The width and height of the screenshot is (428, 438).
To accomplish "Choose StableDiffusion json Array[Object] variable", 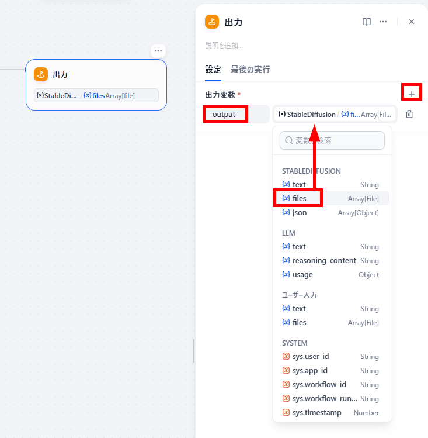I will pos(330,213).
